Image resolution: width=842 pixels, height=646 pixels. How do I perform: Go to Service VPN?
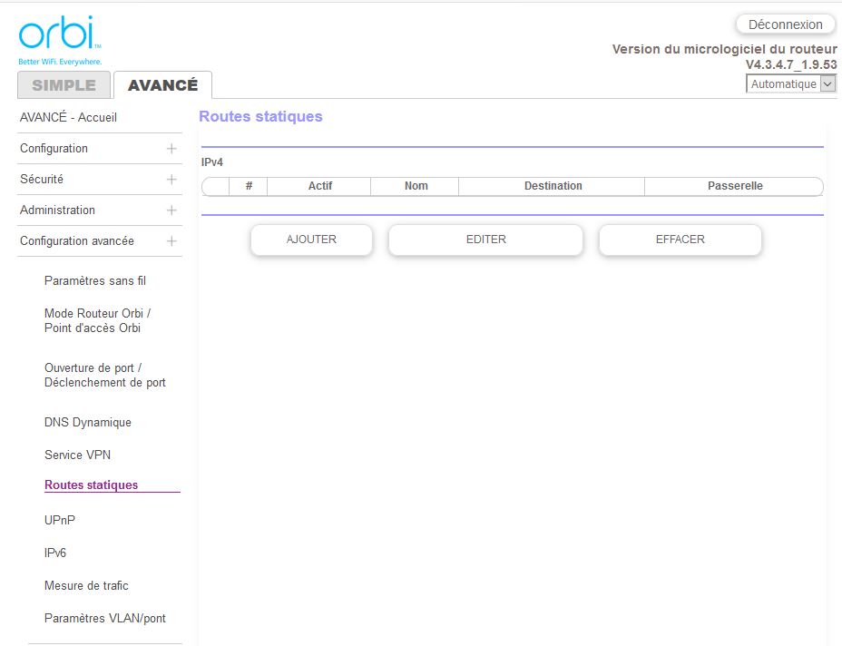[x=77, y=455]
